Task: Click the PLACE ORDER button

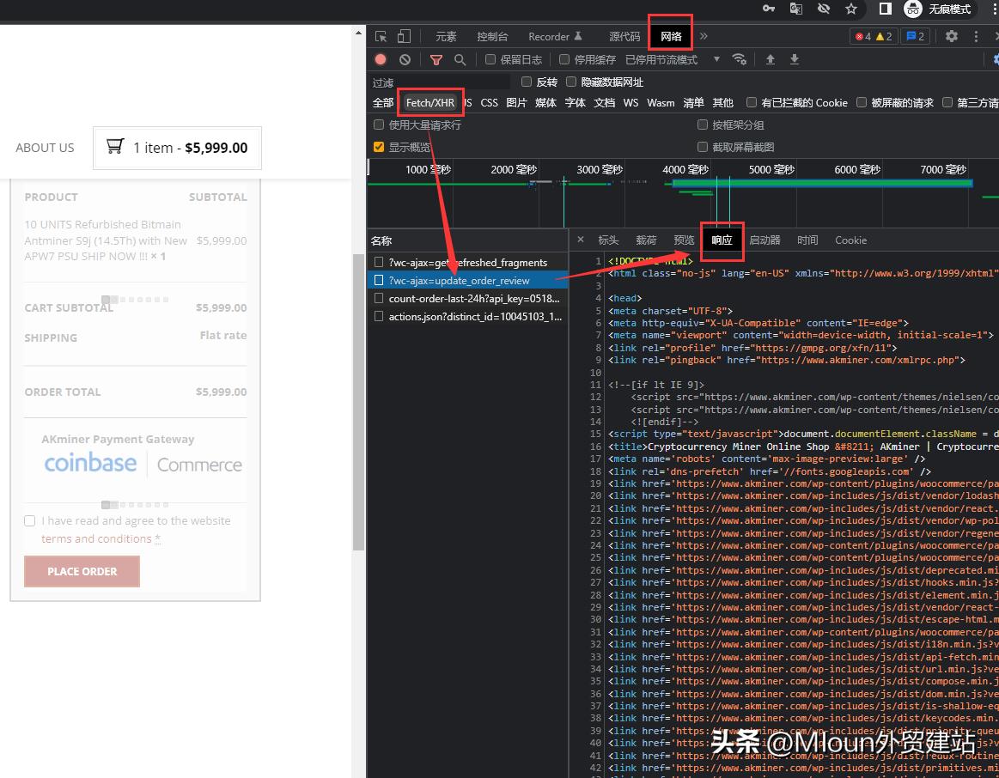Action: tap(82, 571)
